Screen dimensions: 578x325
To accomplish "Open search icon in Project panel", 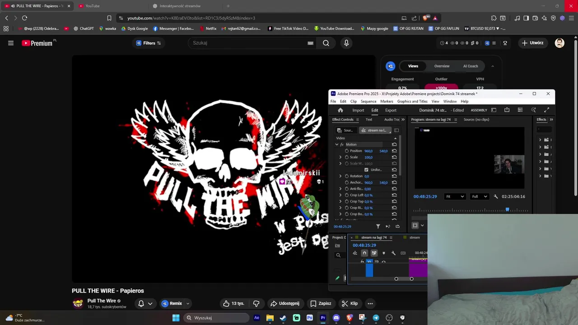I will pyautogui.click(x=338, y=255).
